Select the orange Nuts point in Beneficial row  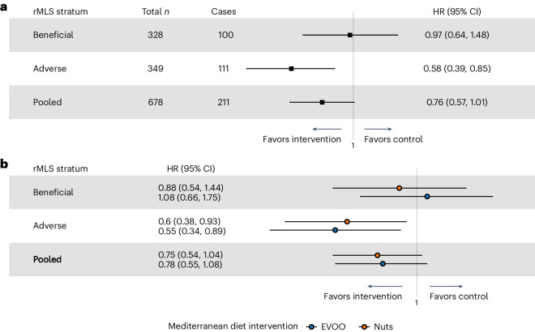coord(399,188)
